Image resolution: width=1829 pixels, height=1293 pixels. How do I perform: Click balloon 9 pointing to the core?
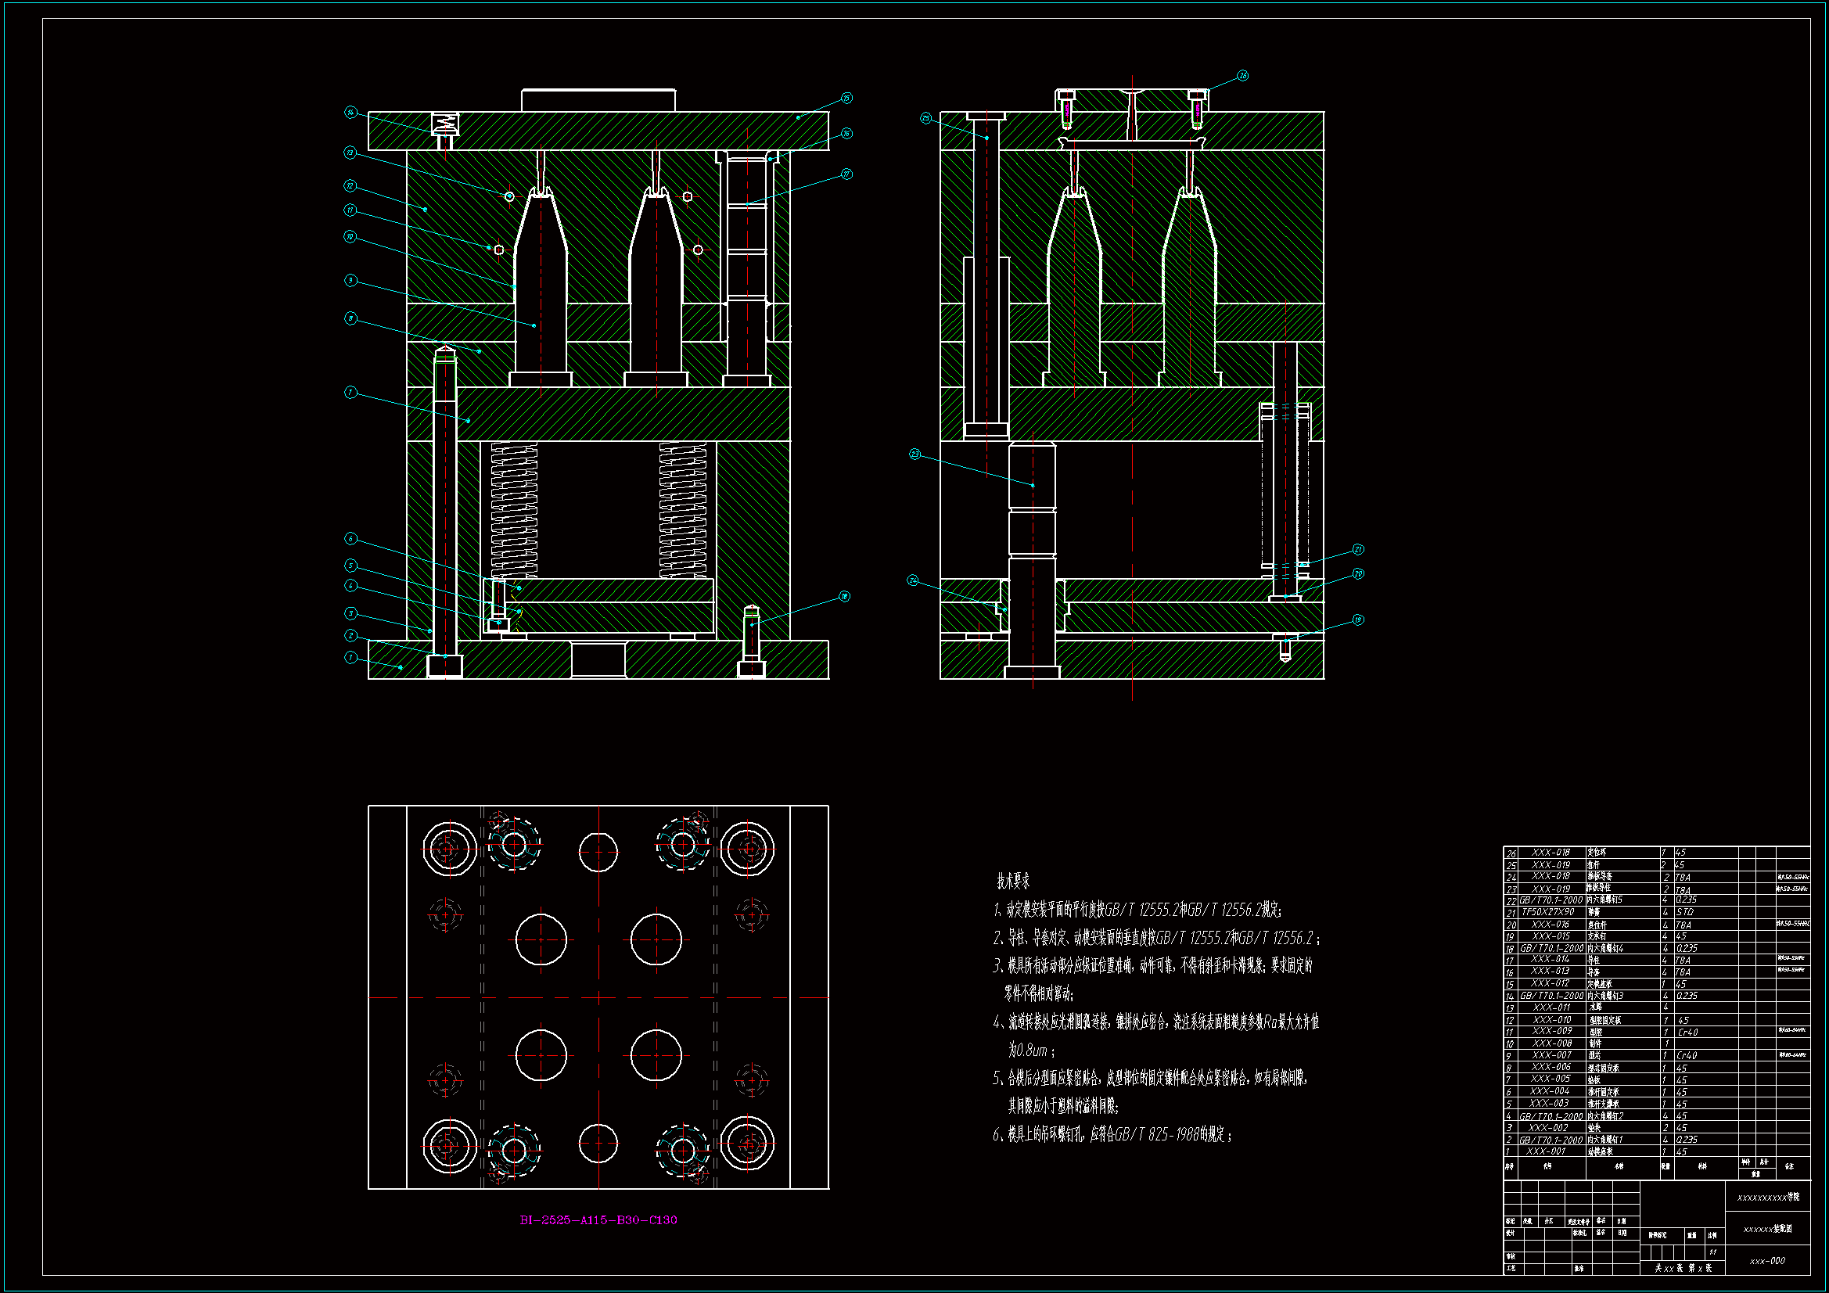(x=350, y=281)
